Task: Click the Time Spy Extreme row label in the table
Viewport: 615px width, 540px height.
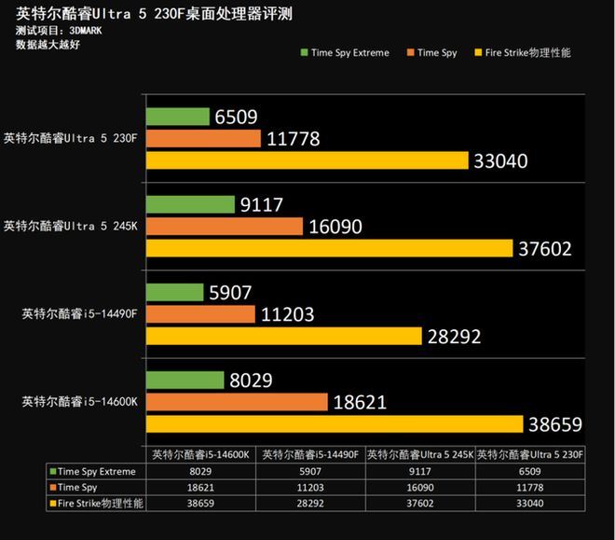Action: (x=97, y=472)
